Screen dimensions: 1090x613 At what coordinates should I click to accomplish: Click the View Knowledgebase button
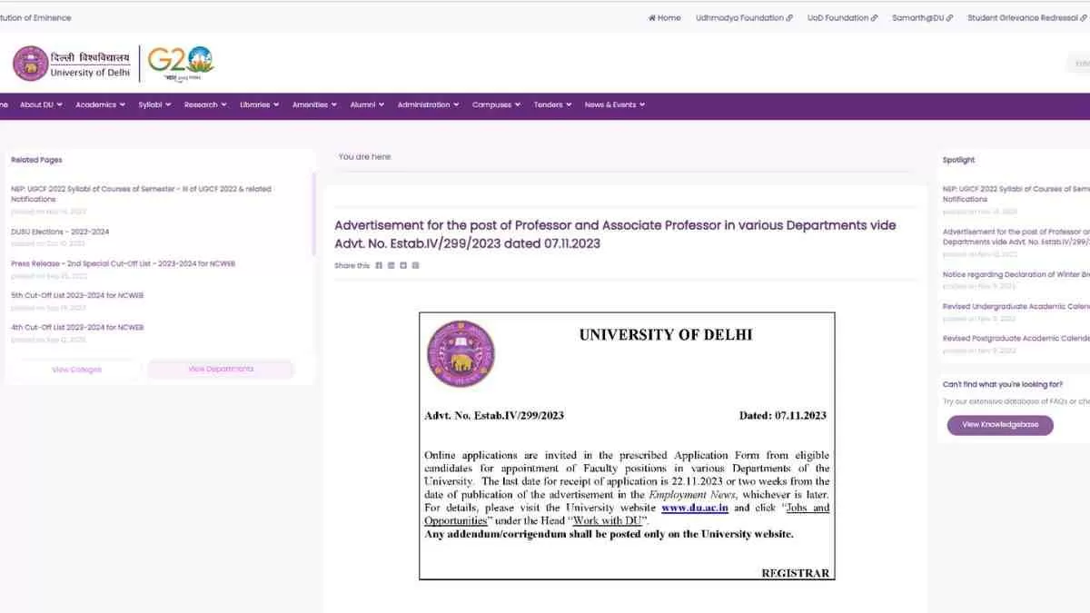1000,425
